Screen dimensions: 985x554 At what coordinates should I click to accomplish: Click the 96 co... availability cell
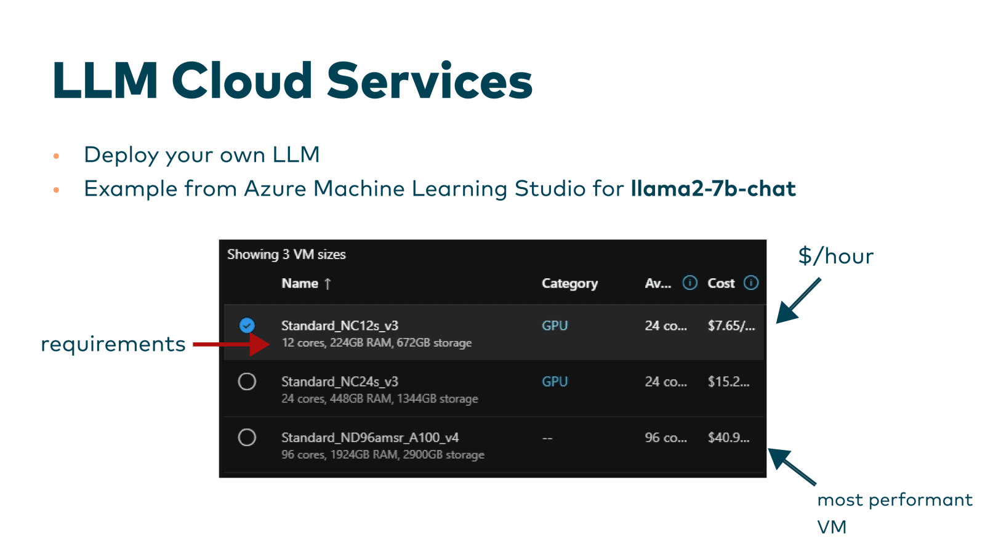[665, 438]
